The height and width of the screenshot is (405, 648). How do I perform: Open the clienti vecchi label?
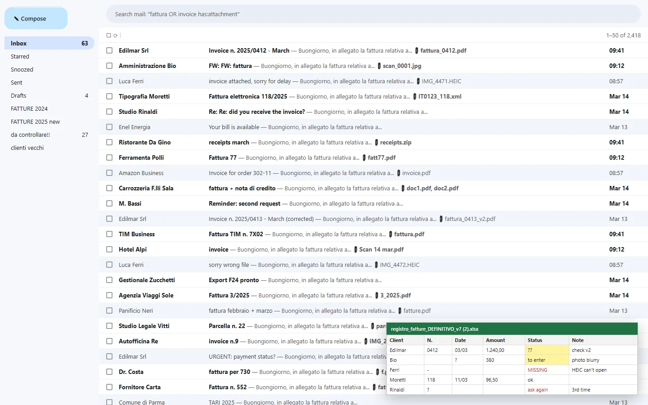(x=49, y=148)
